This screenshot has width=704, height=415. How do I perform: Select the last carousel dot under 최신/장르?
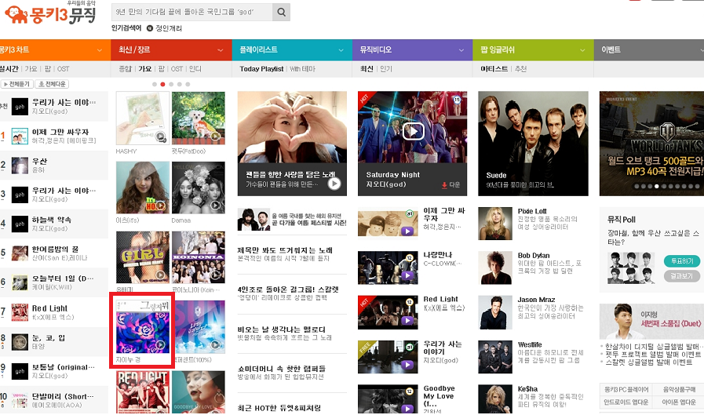(188, 85)
